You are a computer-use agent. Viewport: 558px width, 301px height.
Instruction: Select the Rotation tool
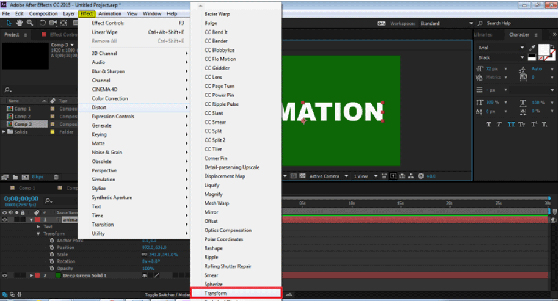tap(43, 23)
